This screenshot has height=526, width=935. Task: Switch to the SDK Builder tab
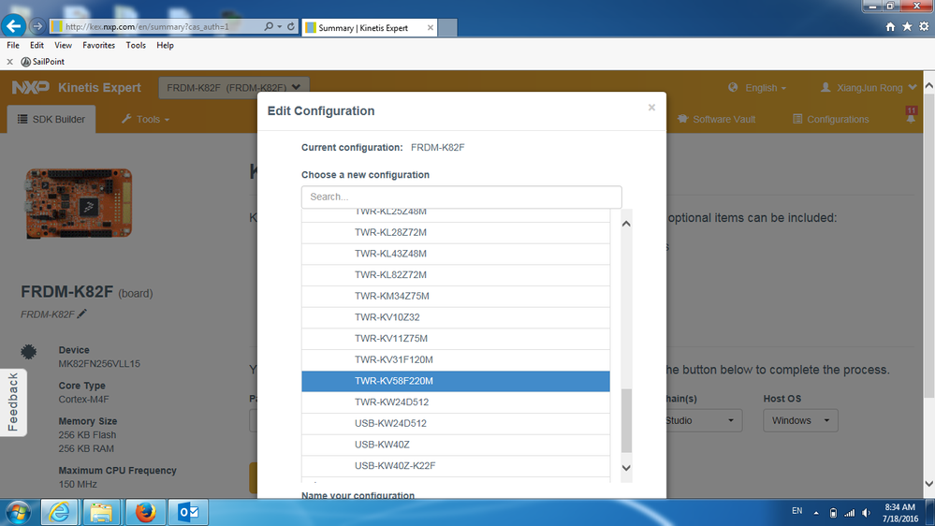pyautogui.click(x=51, y=119)
